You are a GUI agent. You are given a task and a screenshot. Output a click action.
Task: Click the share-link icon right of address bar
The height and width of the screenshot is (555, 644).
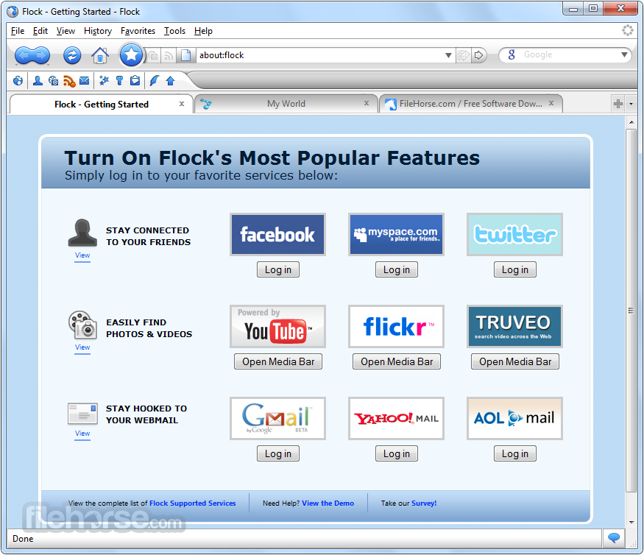click(463, 55)
